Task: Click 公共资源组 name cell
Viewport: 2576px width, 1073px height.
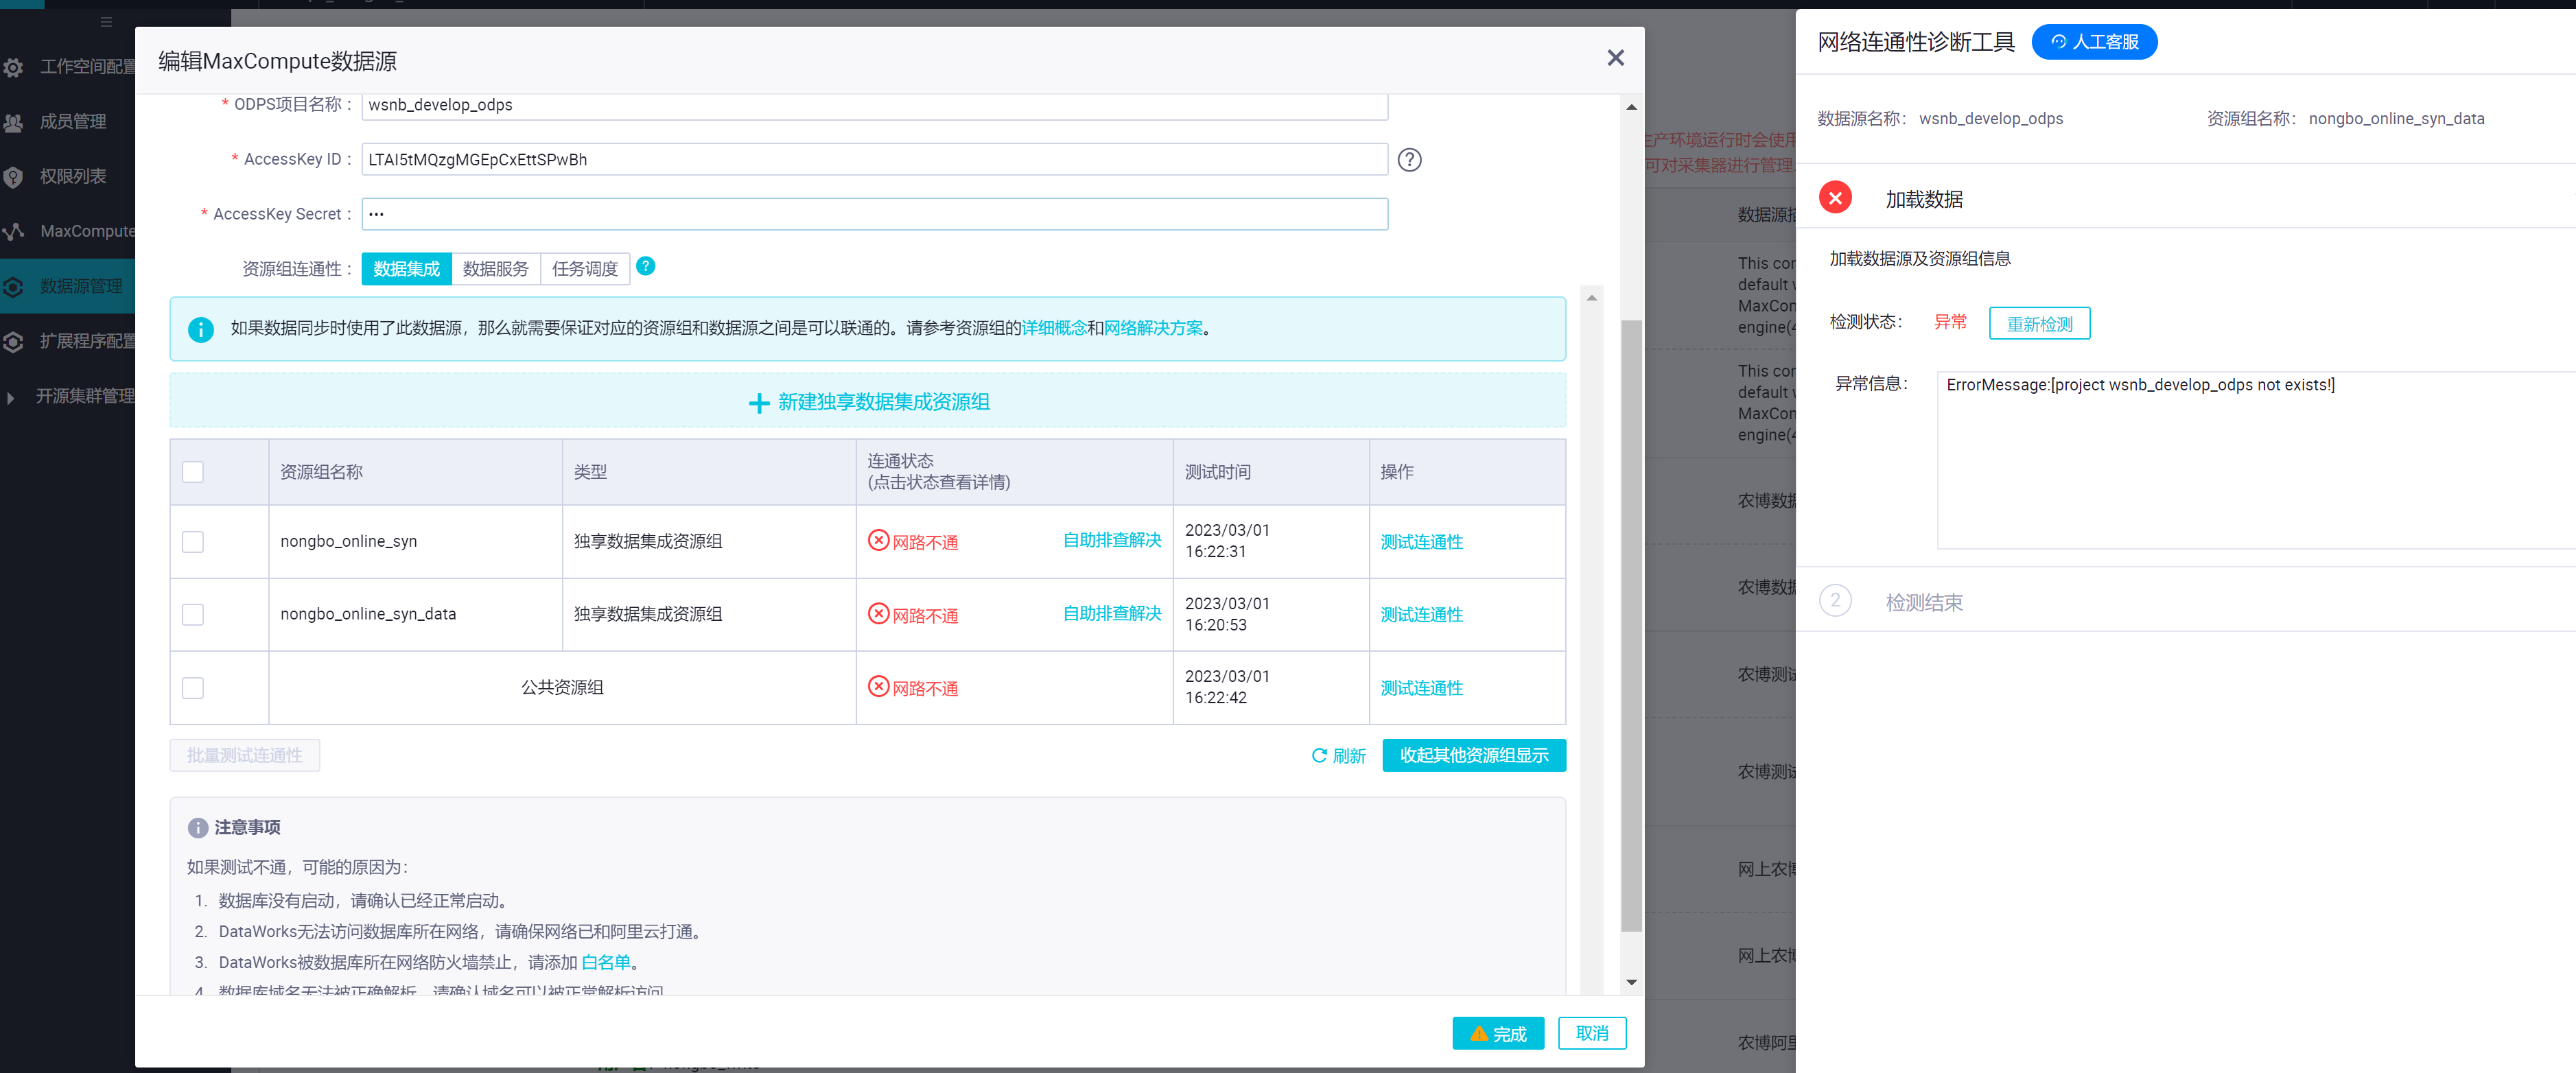Action: click(x=562, y=687)
